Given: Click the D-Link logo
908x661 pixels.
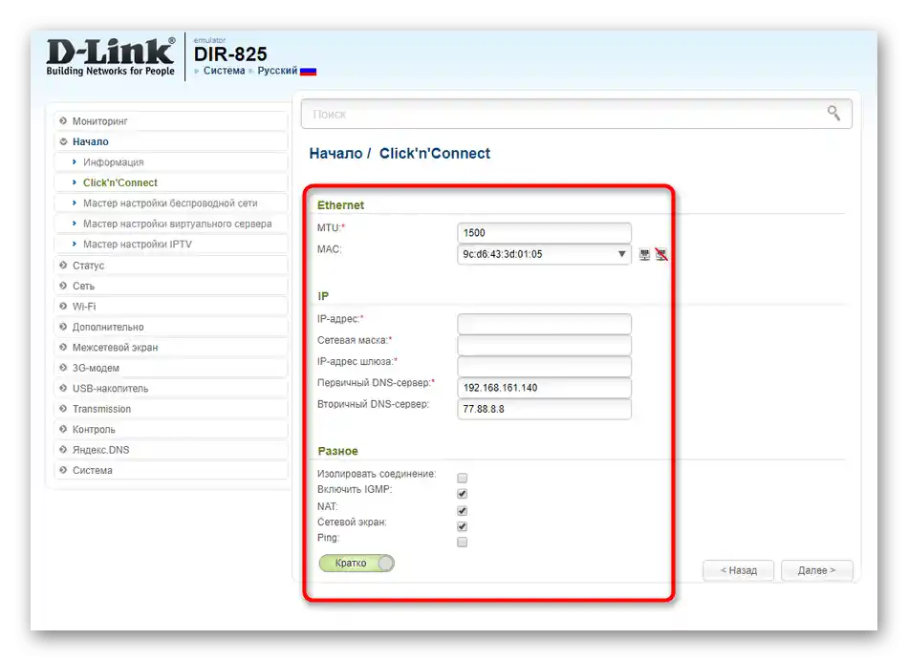Looking at the screenshot, I should pos(110,56).
